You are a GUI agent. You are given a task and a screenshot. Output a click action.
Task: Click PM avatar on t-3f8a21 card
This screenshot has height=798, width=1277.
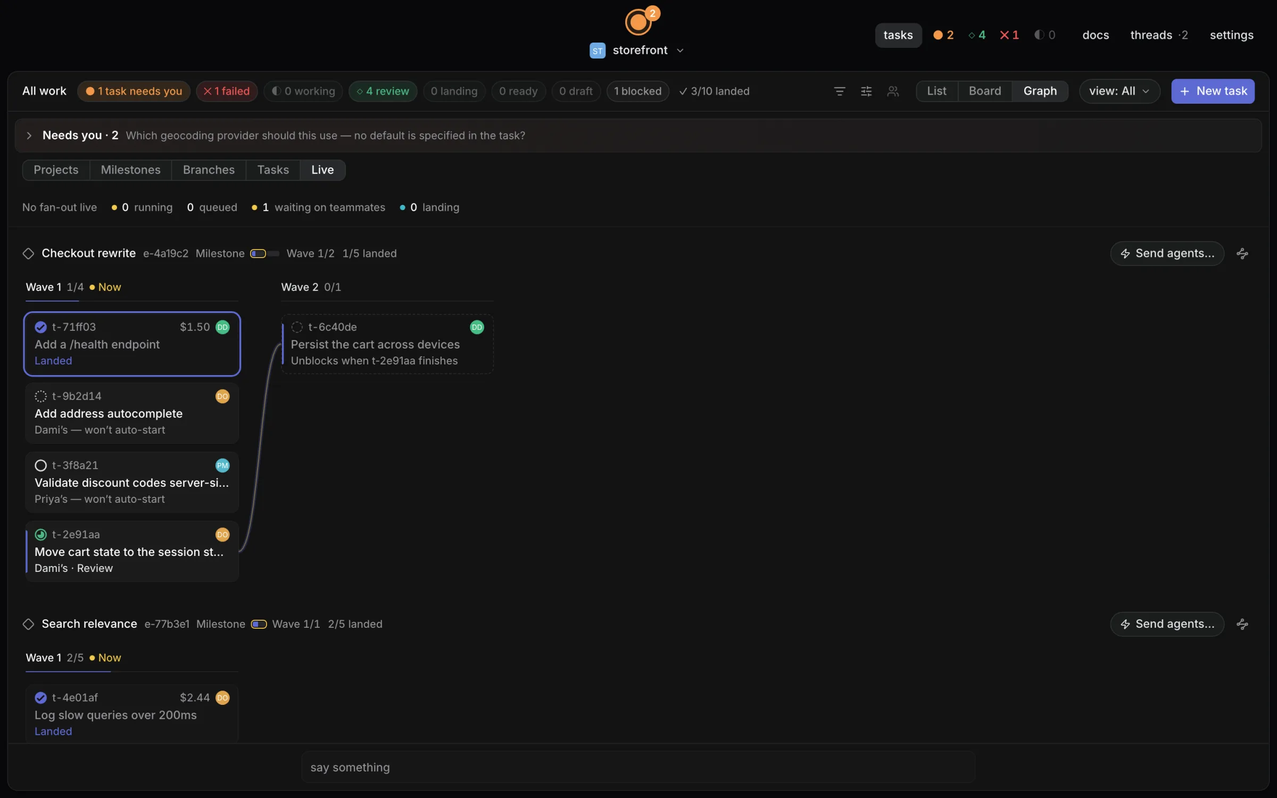222,465
